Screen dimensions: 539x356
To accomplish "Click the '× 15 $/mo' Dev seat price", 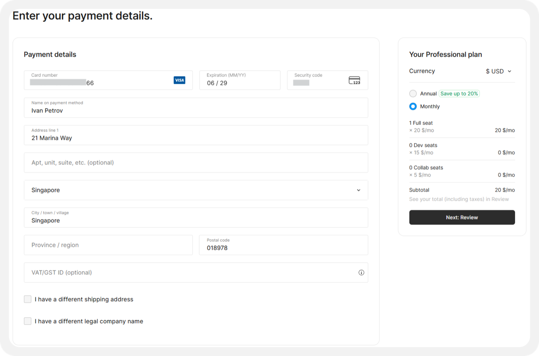I will (421, 153).
